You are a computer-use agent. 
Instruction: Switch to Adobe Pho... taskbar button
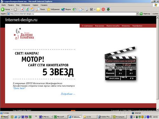point(105,117)
